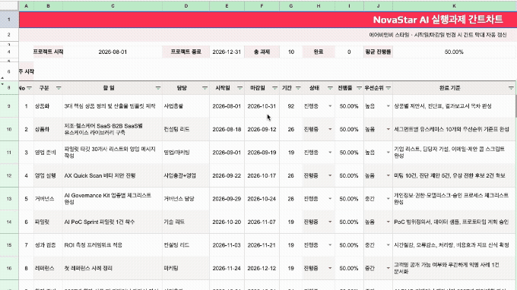The width and height of the screenshot is (517, 290).
Task: Open priority dropdown for 파일럿 row
Action: tap(388, 222)
